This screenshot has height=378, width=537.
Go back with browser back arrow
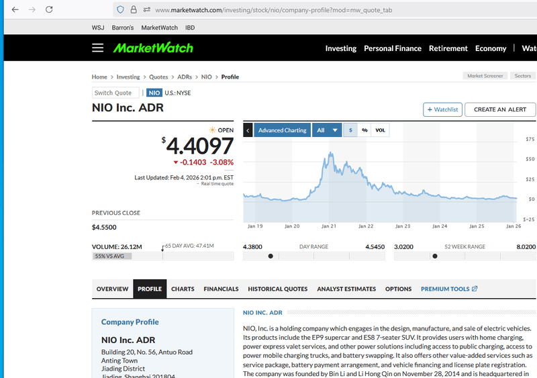[15, 9]
